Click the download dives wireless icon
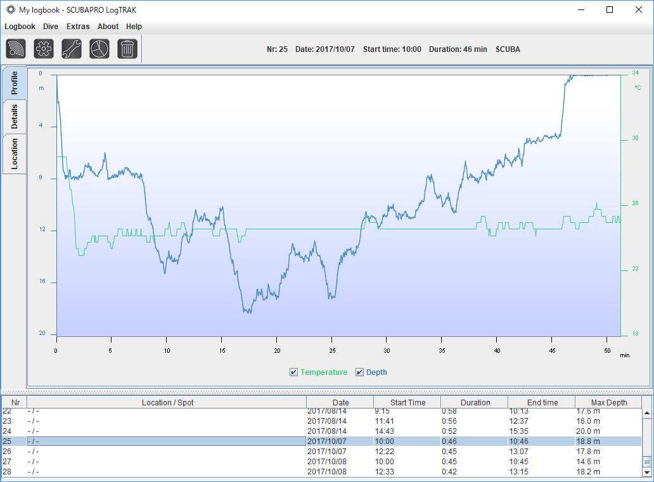The height and width of the screenshot is (482, 654). point(16,49)
